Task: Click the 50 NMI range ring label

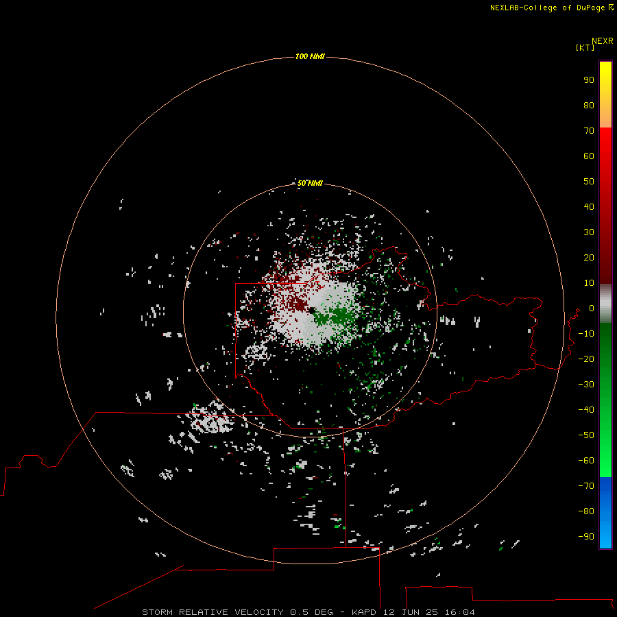Action: (x=310, y=183)
